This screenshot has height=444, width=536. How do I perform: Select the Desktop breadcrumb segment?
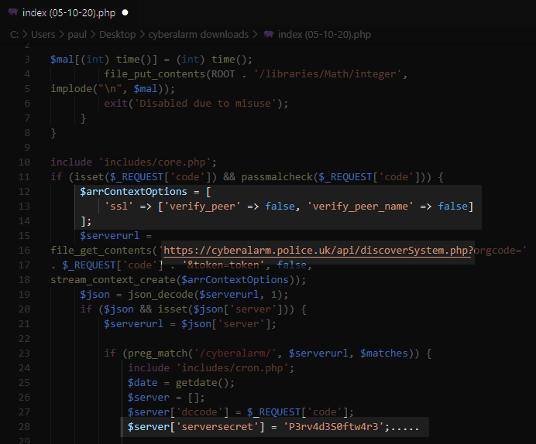[117, 34]
